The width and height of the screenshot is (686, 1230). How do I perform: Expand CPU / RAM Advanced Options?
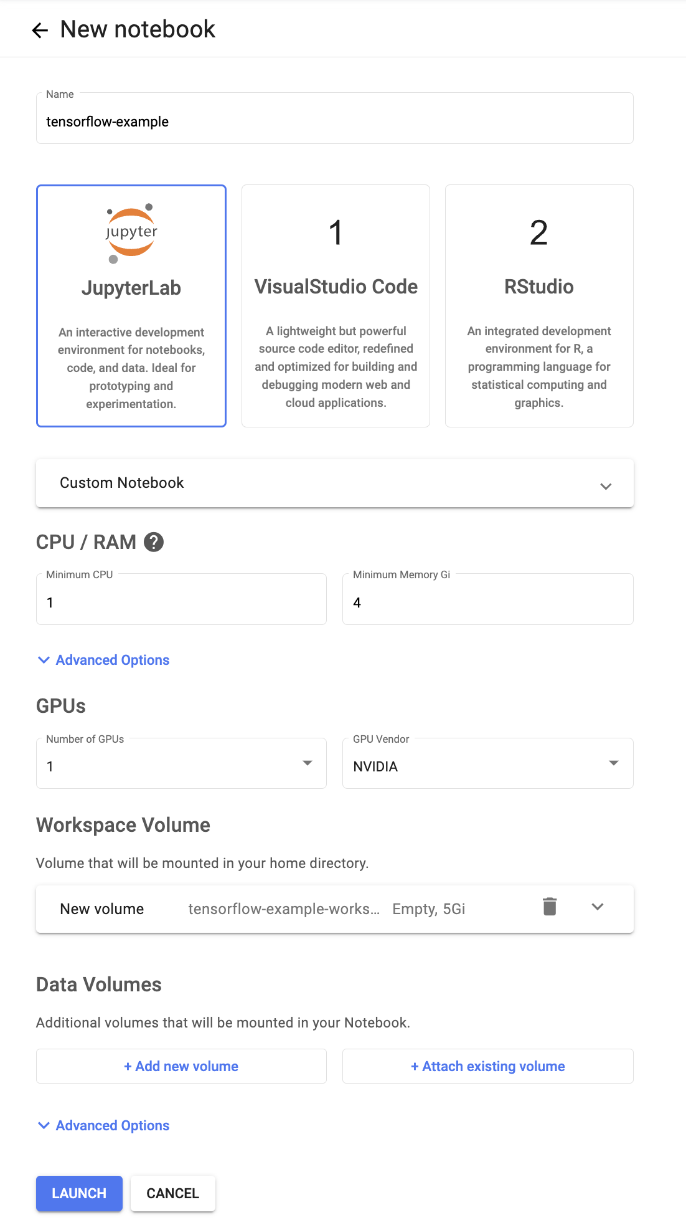tap(103, 660)
